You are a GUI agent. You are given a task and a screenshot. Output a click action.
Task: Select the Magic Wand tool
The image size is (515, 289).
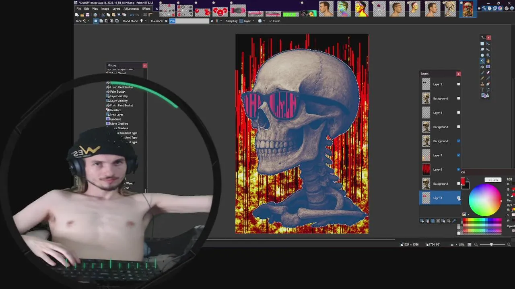(x=482, y=61)
